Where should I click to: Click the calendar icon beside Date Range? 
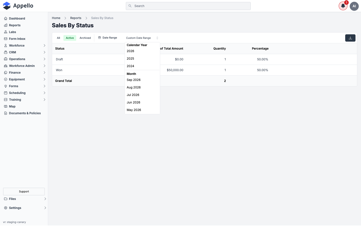(x=100, y=38)
